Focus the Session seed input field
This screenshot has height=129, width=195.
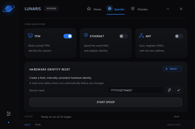point(135,90)
